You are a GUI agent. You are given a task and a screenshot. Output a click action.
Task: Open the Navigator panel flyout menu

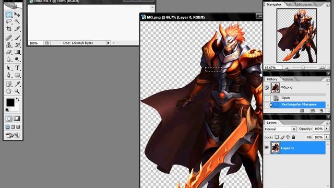coord(328,5)
